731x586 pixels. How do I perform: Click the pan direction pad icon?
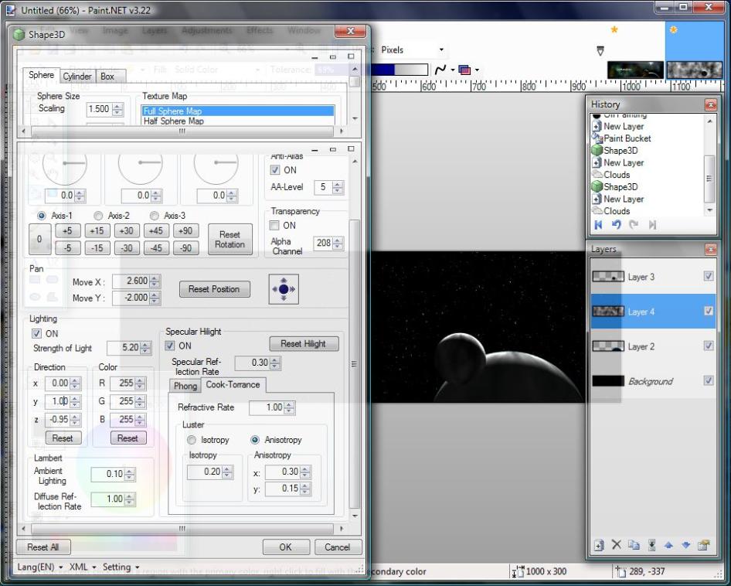pos(284,289)
